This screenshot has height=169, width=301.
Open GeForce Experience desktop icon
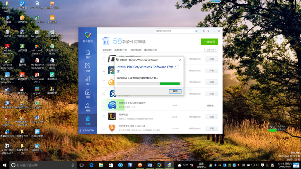point(7,64)
